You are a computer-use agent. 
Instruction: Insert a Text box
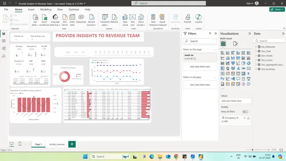coord(132,20)
